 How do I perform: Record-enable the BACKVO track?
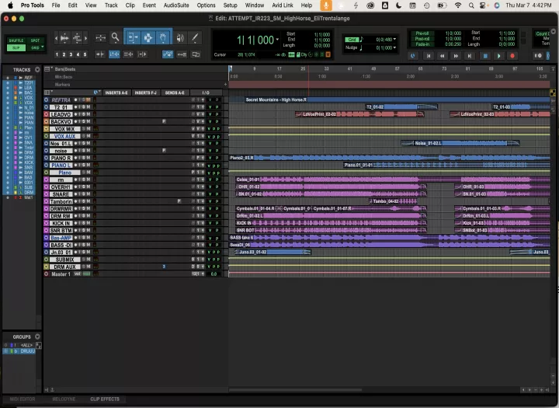point(76,122)
